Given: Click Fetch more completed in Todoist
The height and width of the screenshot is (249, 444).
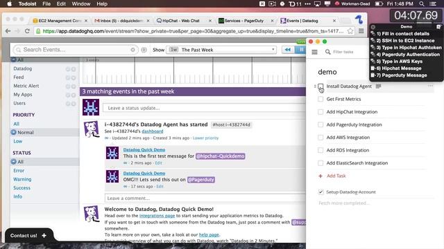Looking at the screenshot, I should (344, 203).
